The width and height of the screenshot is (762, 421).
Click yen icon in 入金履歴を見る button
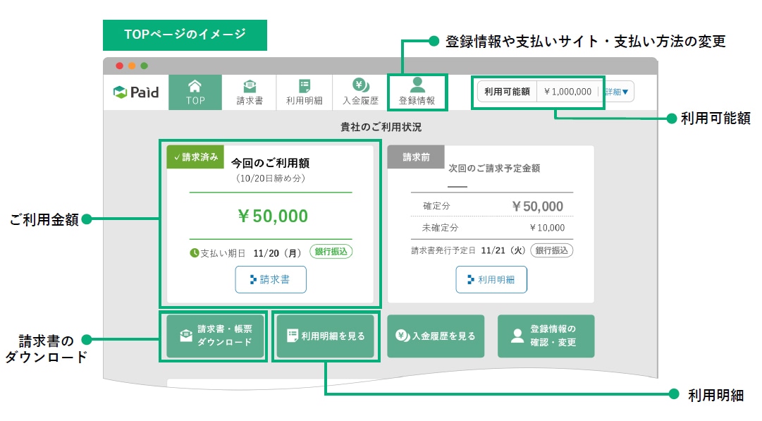402,336
